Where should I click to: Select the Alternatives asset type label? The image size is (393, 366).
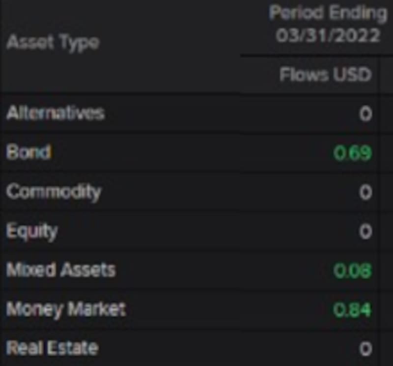coord(56,113)
